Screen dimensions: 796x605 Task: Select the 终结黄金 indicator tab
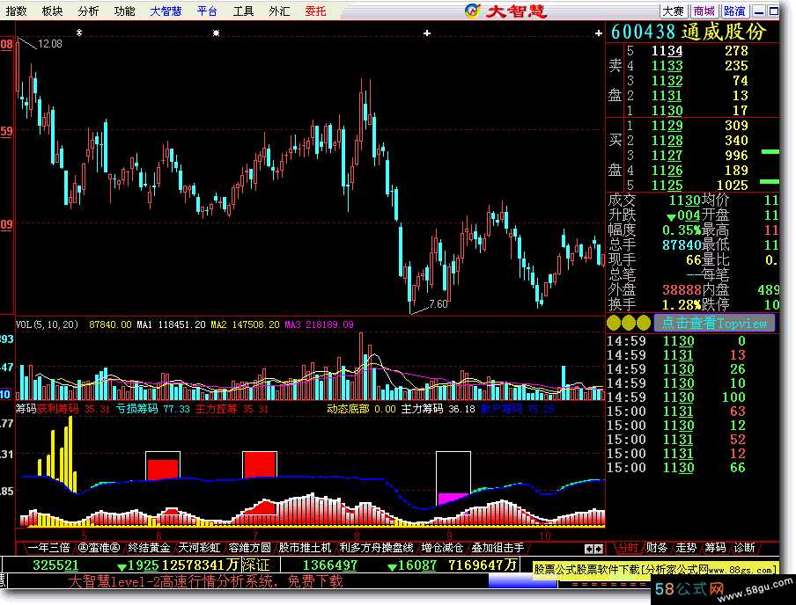click(x=149, y=548)
